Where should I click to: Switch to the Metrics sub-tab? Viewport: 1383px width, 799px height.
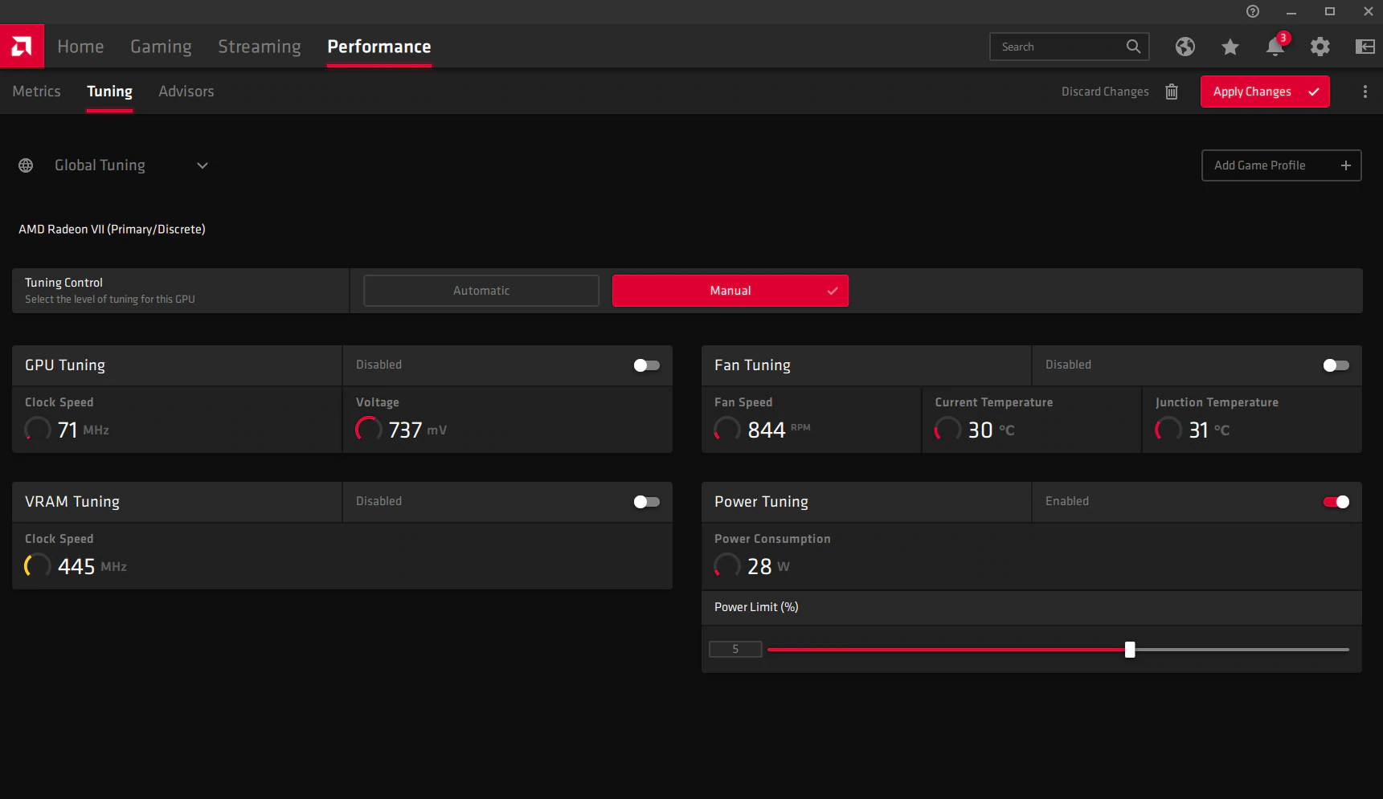point(37,92)
